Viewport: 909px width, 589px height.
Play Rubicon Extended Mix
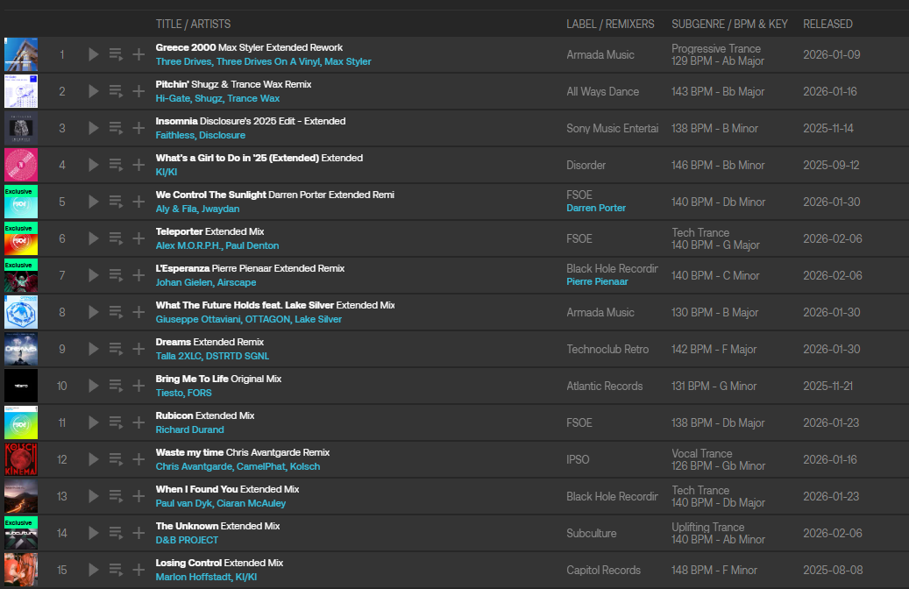click(x=94, y=422)
